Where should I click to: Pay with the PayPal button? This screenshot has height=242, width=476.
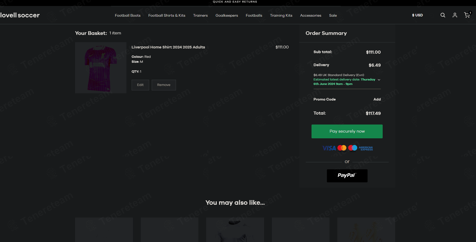[x=347, y=176]
